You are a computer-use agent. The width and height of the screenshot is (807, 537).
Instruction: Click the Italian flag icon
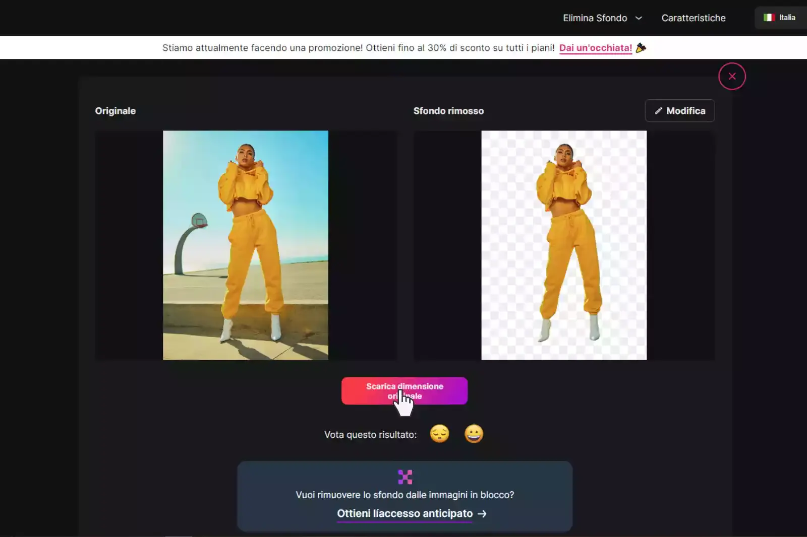tap(769, 18)
